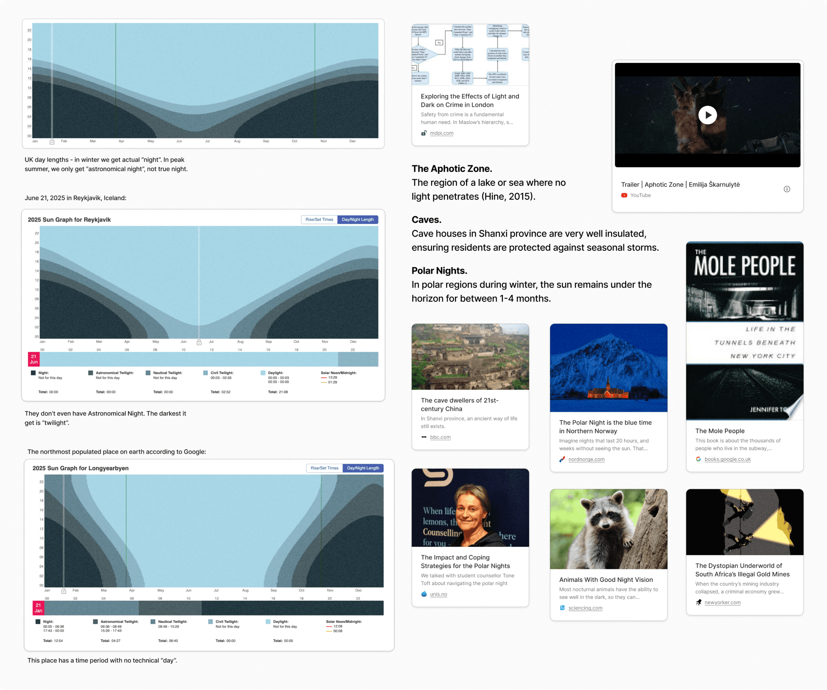The height and width of the screenshot is (690, 827).
Task: Click the lock icon under Longyearbyen graph
Action: (x=64, y=591)
